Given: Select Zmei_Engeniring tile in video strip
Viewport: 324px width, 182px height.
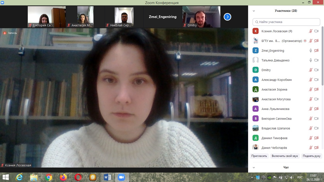Looking at the screenshot, I should pyautogui.click(x=163, y=17).
